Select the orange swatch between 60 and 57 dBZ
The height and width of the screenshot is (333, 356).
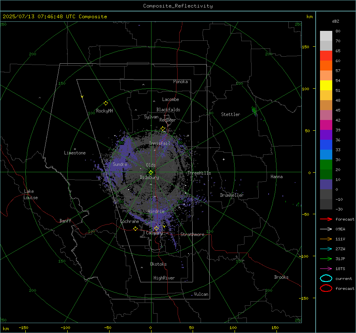pos(326,65)
